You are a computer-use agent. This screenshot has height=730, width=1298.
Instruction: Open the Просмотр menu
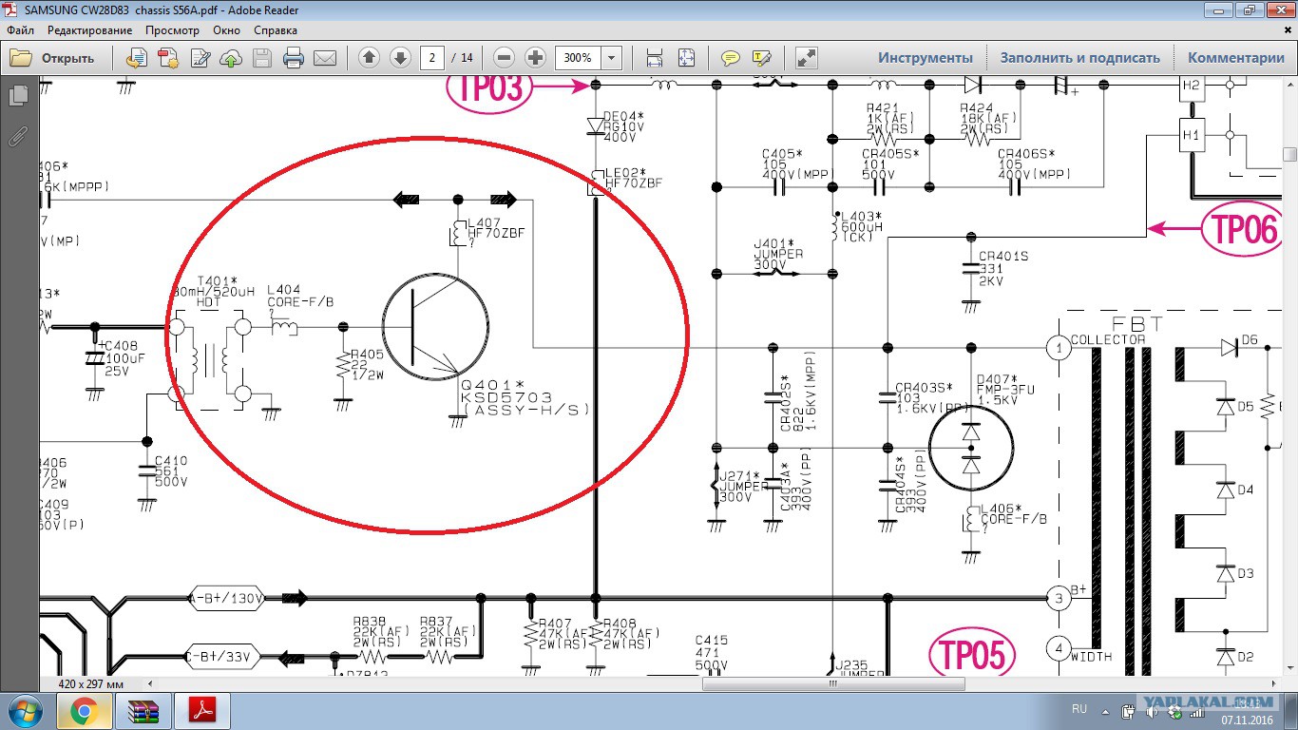tap(172, 30)
